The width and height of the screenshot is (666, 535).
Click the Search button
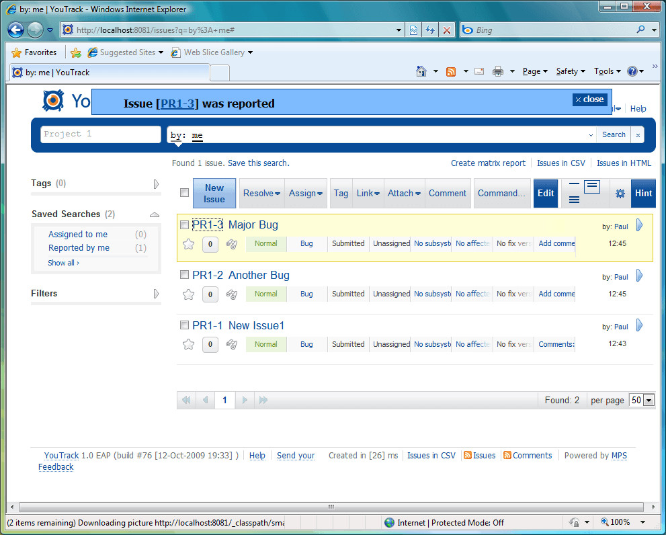coord(614,134)
